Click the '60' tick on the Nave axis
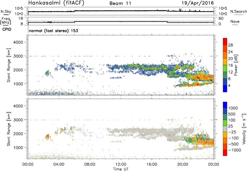The width and height of the screenshot is (247, 171). pyautogui.click(x=221, y=19)
